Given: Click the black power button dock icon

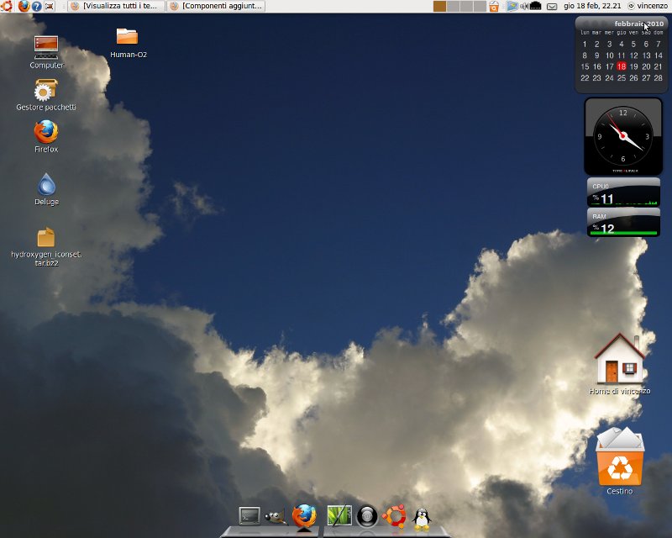Looking at the screenshot, I should click(x=367, y=516).
